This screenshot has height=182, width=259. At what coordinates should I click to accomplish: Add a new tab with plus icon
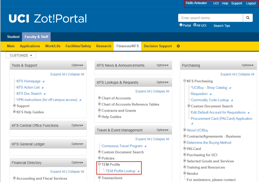pos(178,46)
